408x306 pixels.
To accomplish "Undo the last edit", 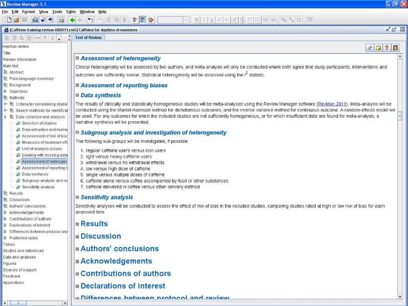I will click(x=90, y=20).
